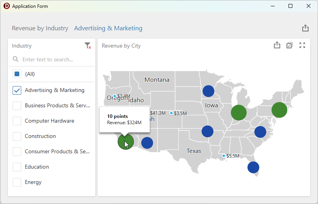Click Advertising & Marketing breadcrumb title
This screenshot has width=318, height=204.
108,28
